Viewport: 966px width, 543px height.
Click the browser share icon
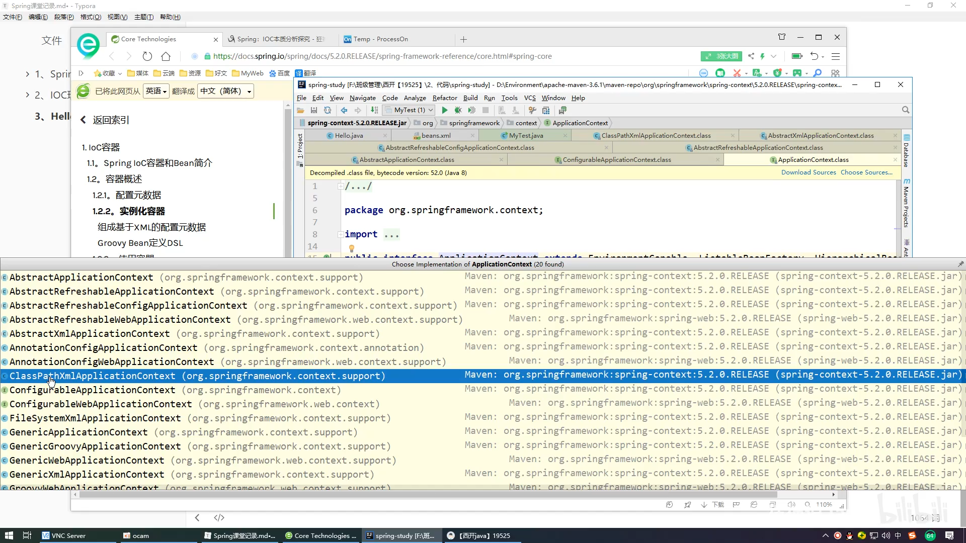[751, 56]
